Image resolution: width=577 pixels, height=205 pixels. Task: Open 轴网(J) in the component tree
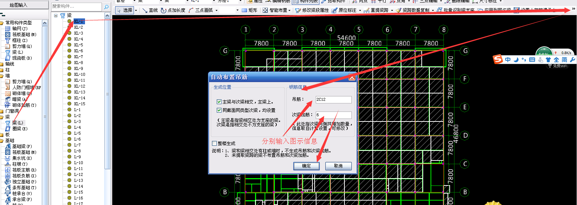point(17,29)
